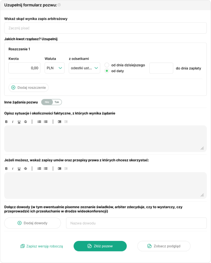Save draft via 'Zapisz wersję roboczą'

[42, 246]
